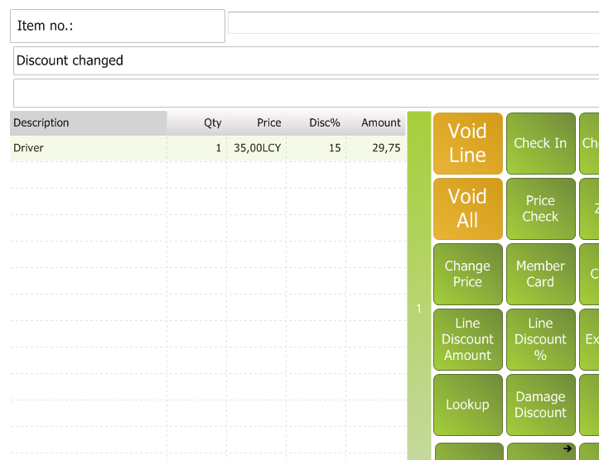Open the Lookup button
599x460 pixels.
467,405
